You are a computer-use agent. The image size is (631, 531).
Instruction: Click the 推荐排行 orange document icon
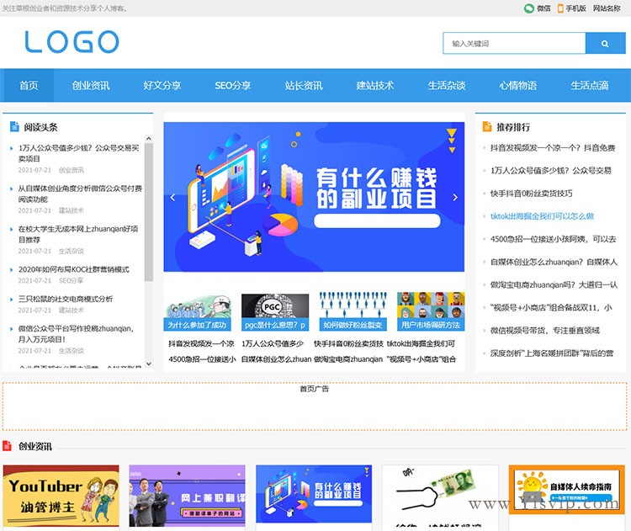click(487, 126)
